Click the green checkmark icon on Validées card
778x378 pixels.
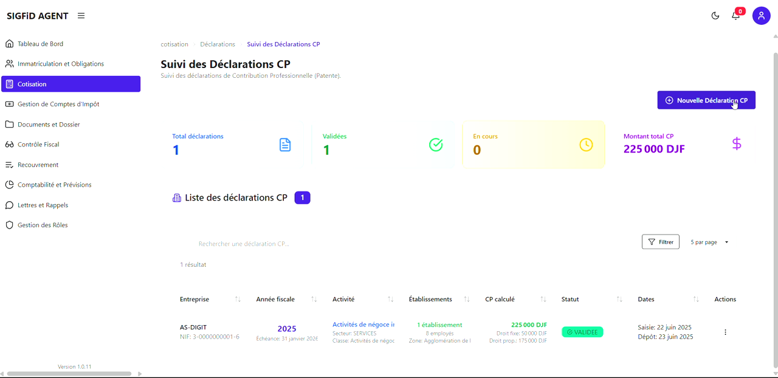[436, 145]
